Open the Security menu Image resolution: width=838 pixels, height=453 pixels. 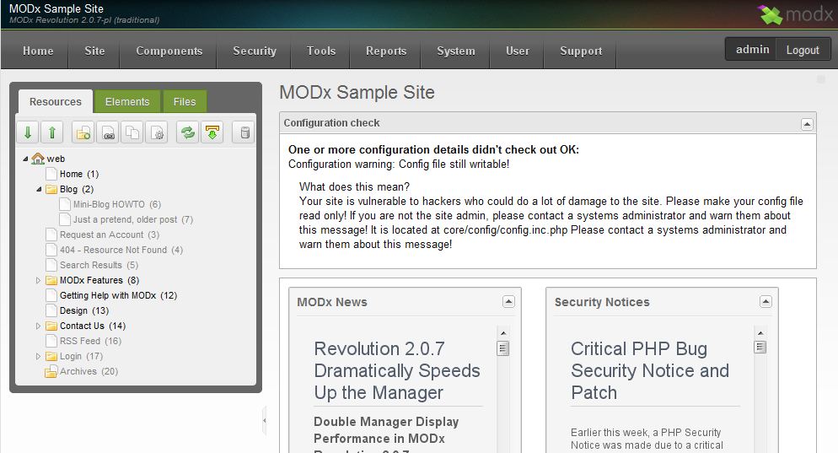click(255, 51)
